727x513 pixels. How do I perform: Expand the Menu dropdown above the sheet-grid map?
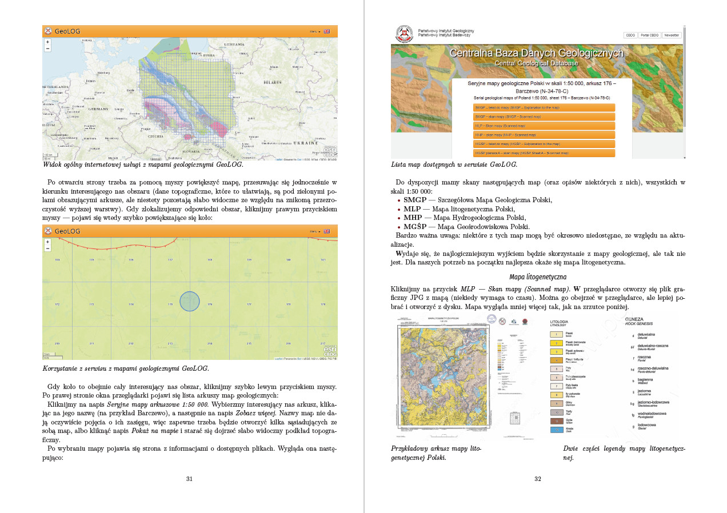click(315, 231)
